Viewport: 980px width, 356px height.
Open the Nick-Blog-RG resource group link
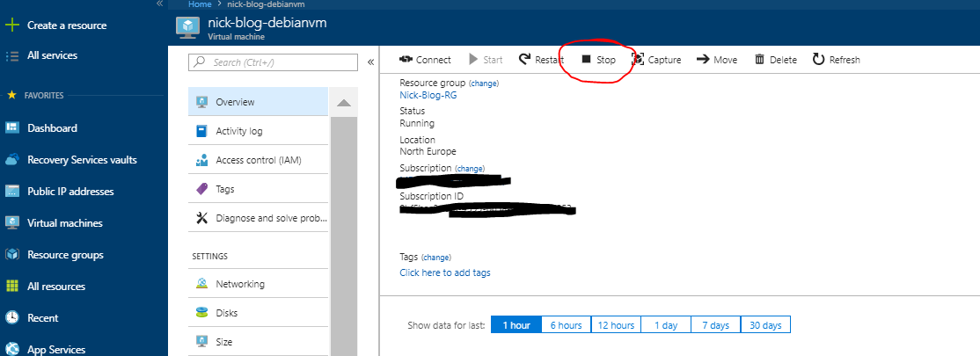428,95
